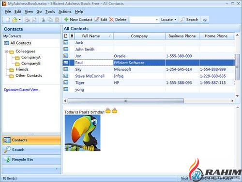This screenshot has width=242, height=182.
Task: Click the contact card icon for yong
Action: click(x=66, y=89)
